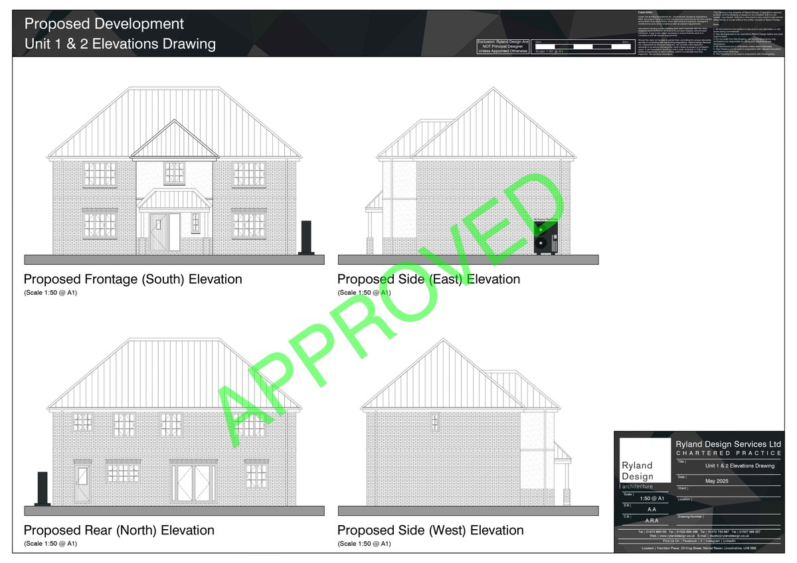Click the 0m to 5m scale bar

[582, 45]
